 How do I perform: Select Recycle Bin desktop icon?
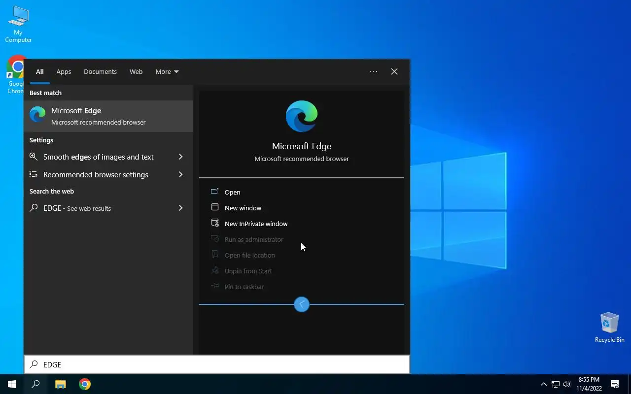[x=610, y=328]
